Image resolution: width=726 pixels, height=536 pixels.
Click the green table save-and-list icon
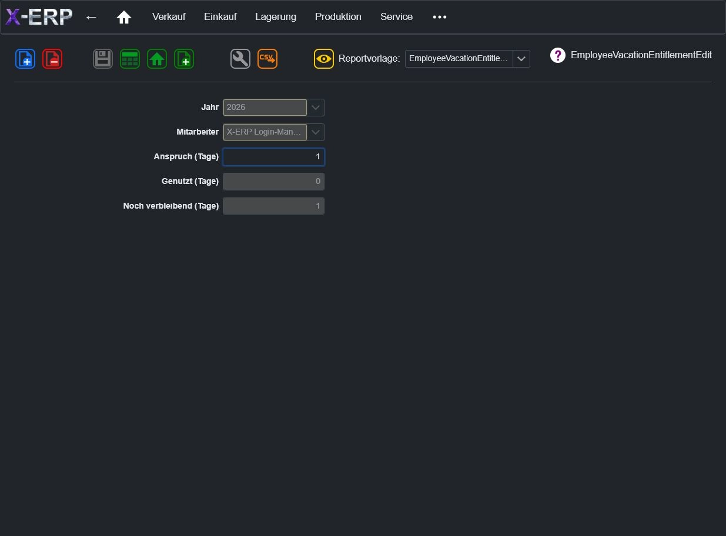coord(130,59)
